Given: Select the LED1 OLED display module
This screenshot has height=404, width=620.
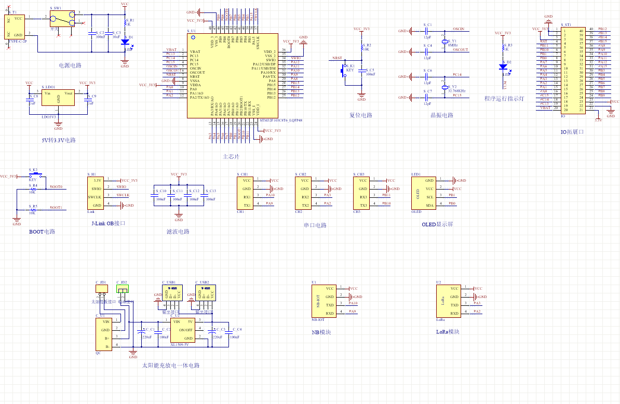Looking at the screenshot, I should tap(424, 193).
